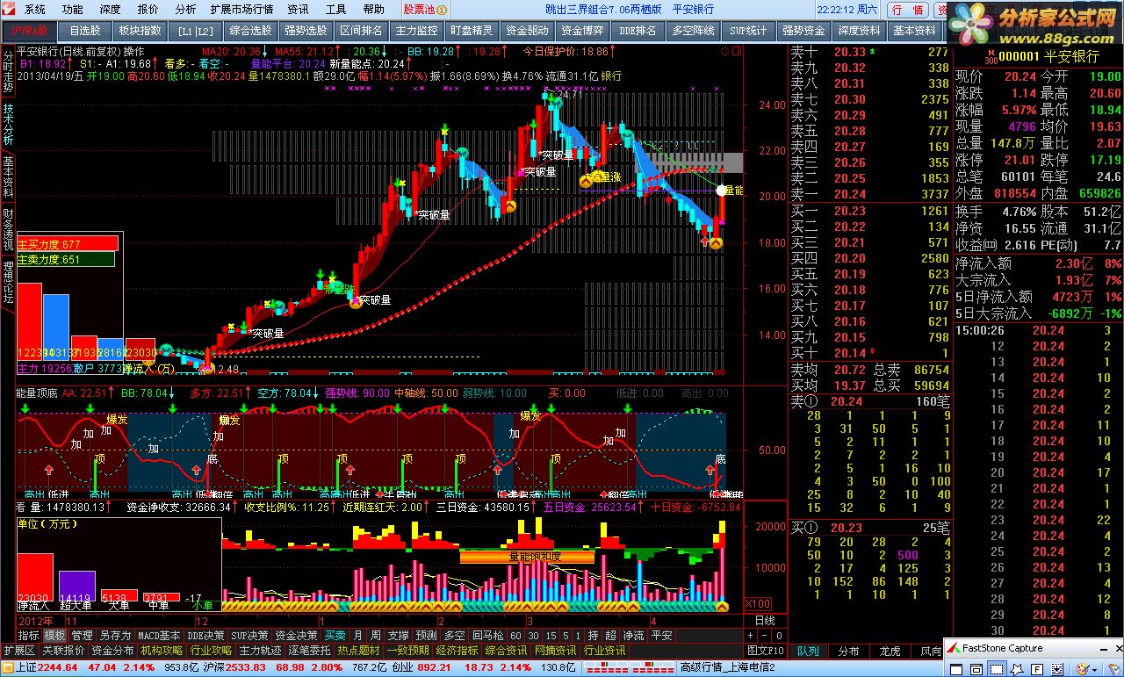Toggle the 周 weekly period
The height and width of the screenshot is (677, 1124).
pos(375,636)
